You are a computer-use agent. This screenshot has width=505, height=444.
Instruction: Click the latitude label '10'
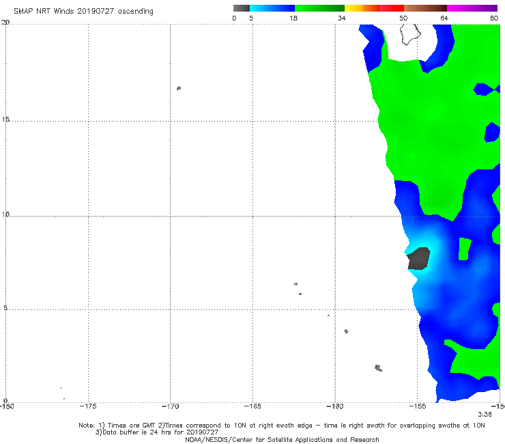pos(5,214)
